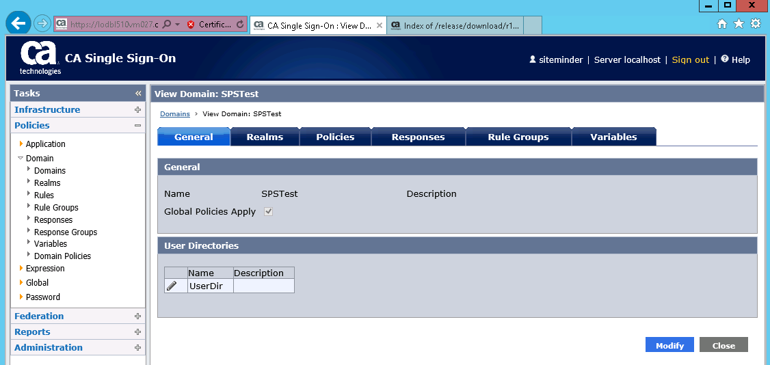Open Help with the question mark icon
The height and width of the screenshot is (365, 770).
pyautogui.click(x=724, y=59)
